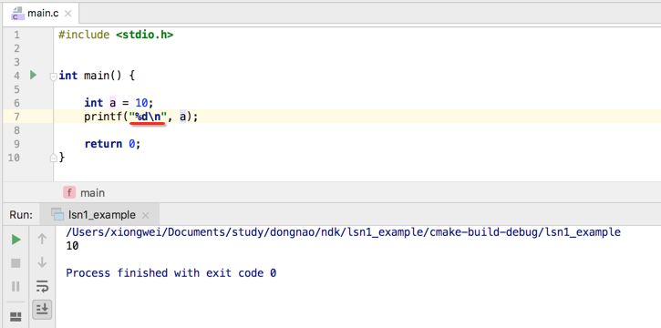Click the function icon beside main breadcrumb
Image resolution: width=661 pixels, height=328 pixels.
tap(69, 193)
